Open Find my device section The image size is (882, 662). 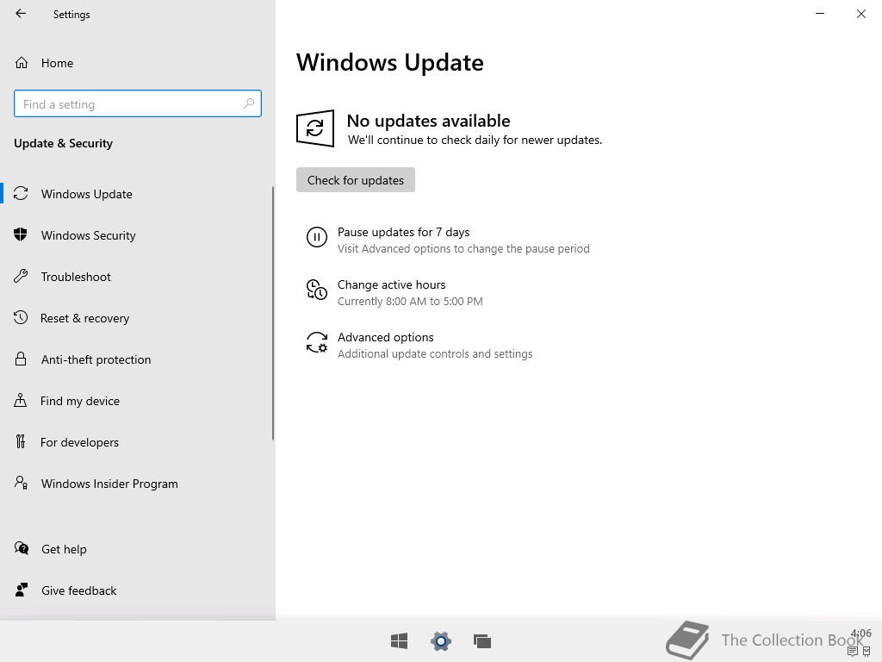[x=80, y=401]
